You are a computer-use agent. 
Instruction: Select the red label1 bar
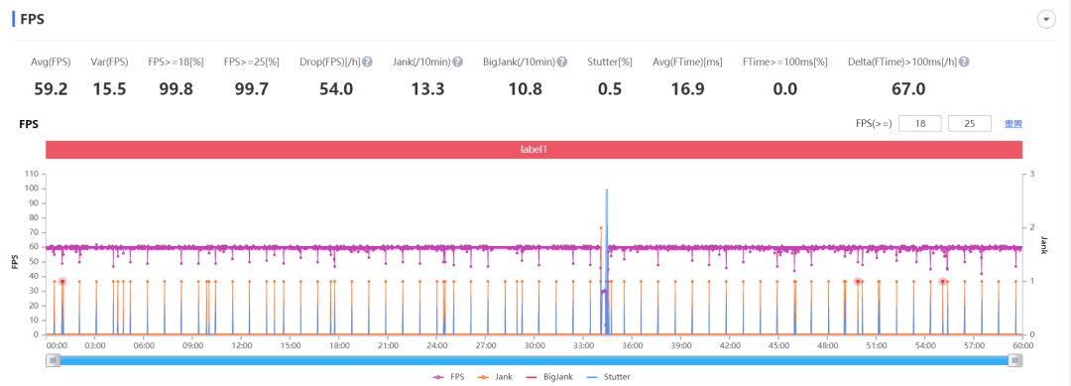[535, 150]
